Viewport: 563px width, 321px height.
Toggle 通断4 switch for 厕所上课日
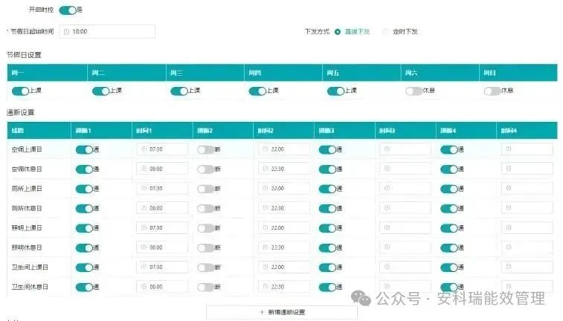(x=449, y=189)
